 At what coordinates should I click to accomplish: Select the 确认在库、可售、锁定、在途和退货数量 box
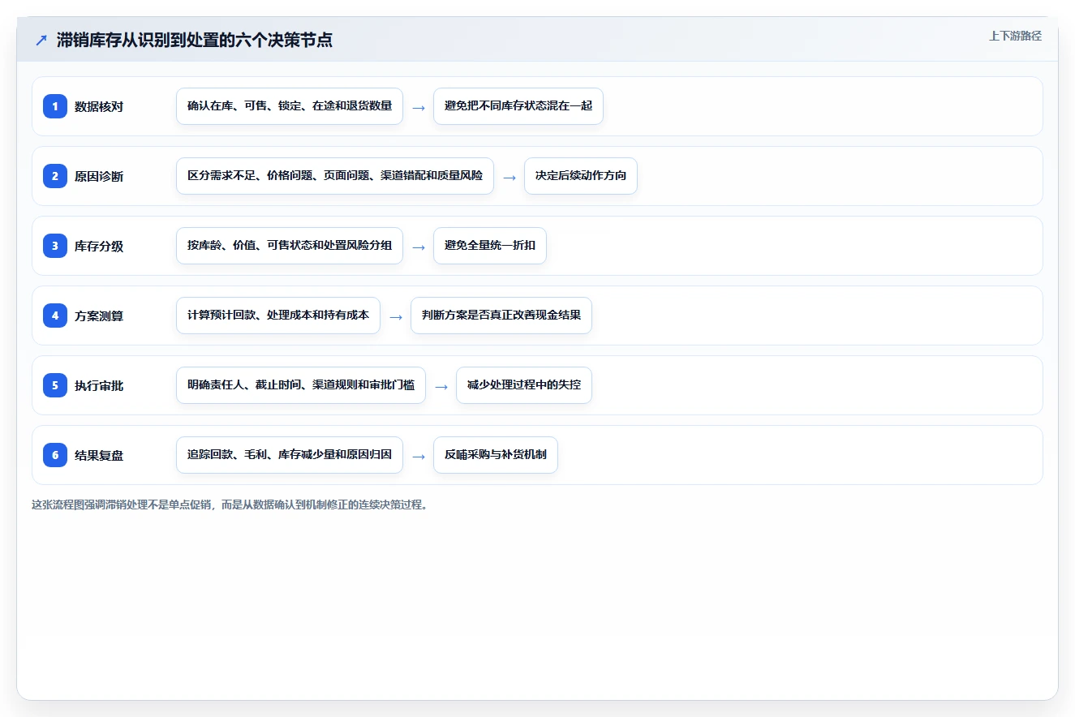click(x=290, y=106)
